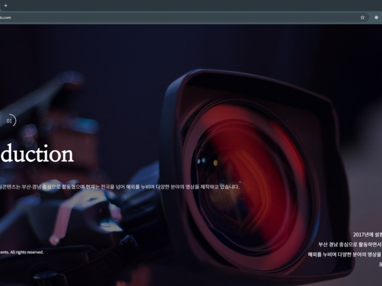Viewport: 382px width, 286px height.
Task: Click the '해외를 누비며 다양한 분야의 영상을' line
Action: click(x=345, y=255)
